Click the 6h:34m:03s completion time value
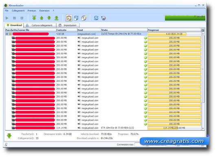Viewport: 216px width, 157px height. (x=107, y=138)
